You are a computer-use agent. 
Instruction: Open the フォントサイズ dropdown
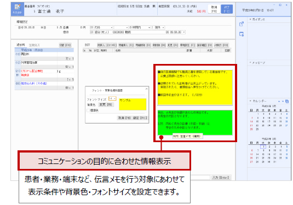click(112, 98)
